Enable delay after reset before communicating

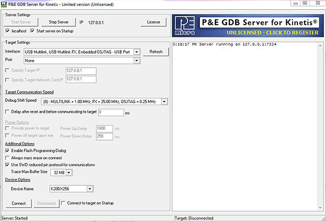[7, 112]
